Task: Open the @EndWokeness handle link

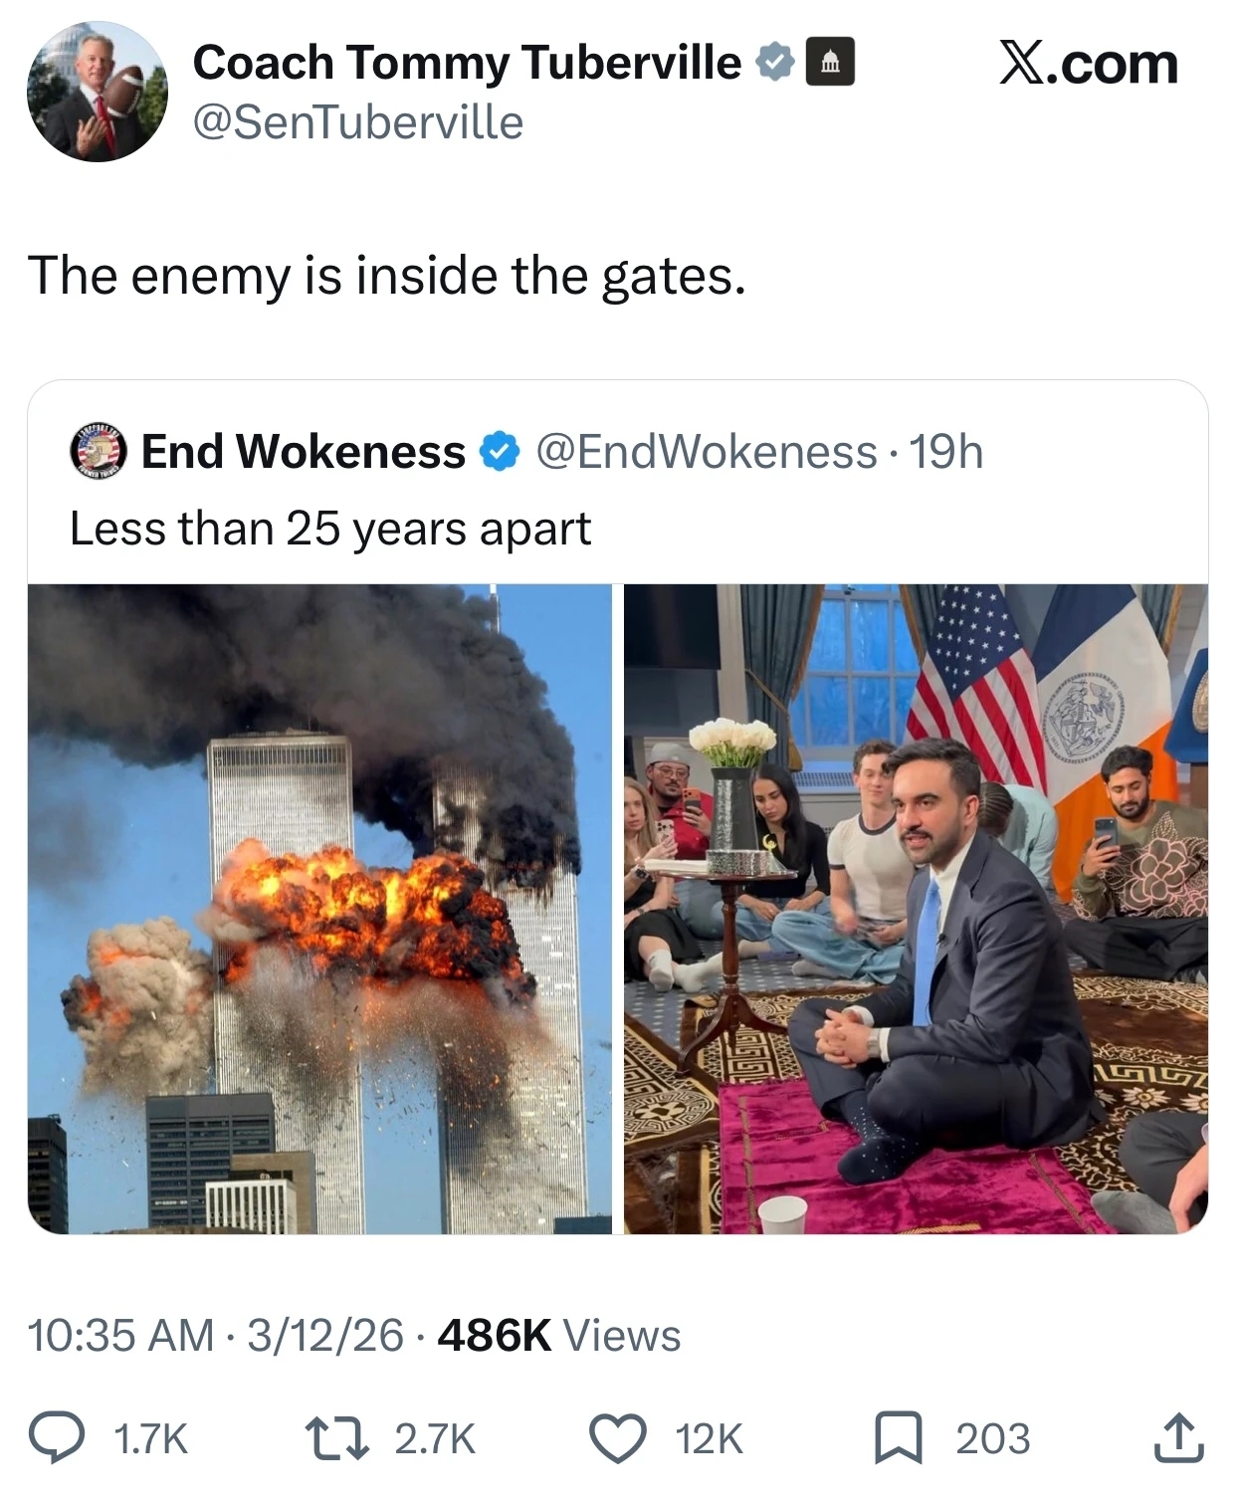Action: click(x=707, y=452)
